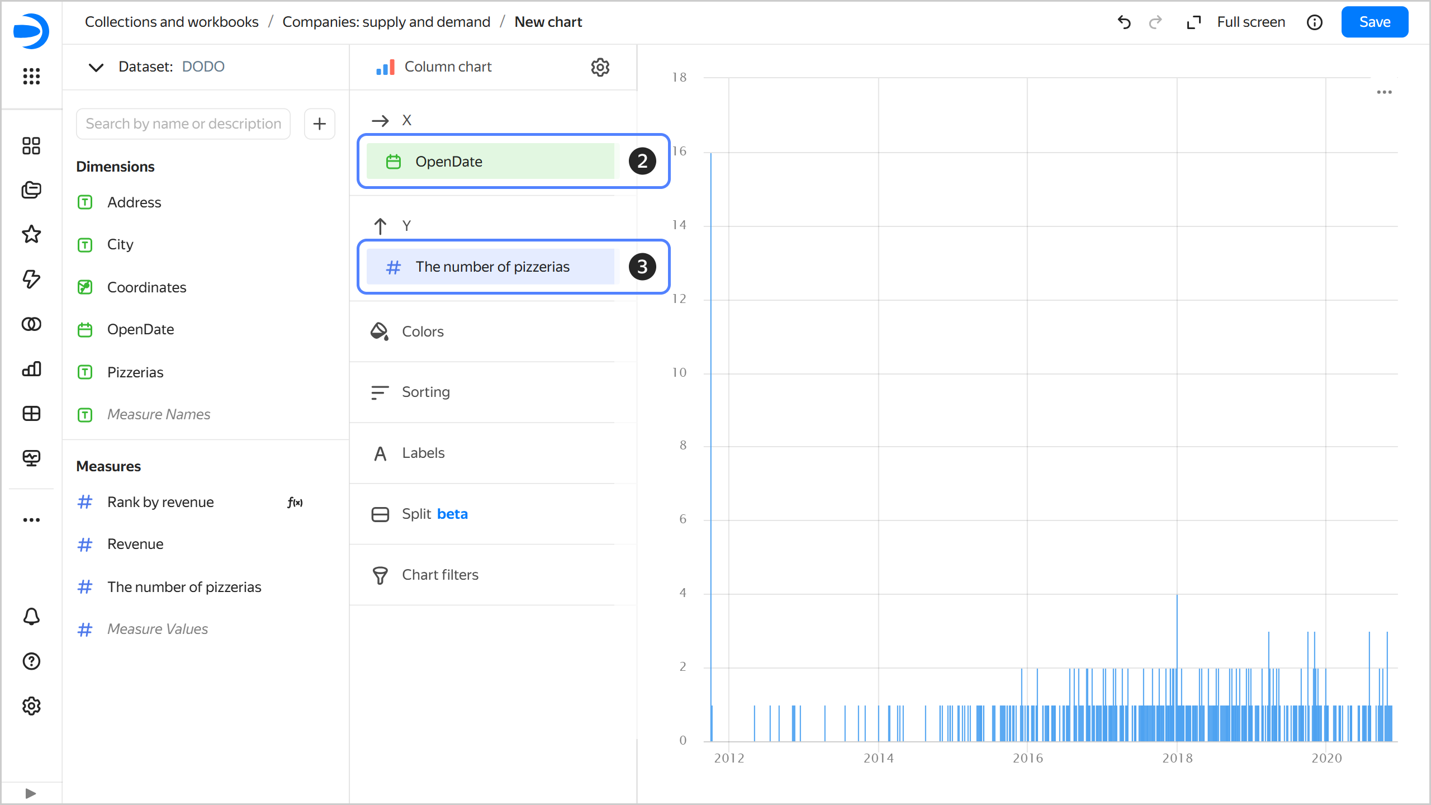Collapse the Dataset DODO chevron
This screenshot has width=1431, height=805.
pos(96,67)
